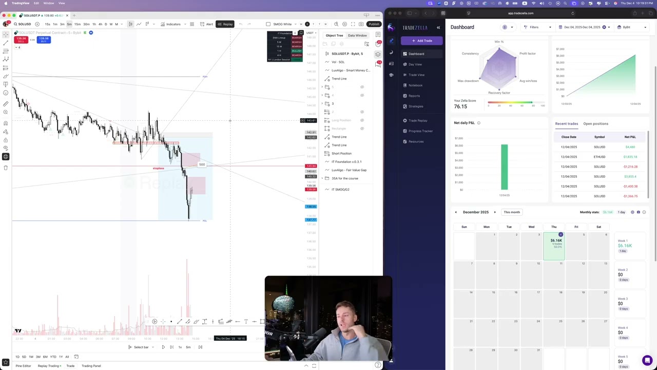Open the Filters dropdown in TradeZella

tap(537, 27)
